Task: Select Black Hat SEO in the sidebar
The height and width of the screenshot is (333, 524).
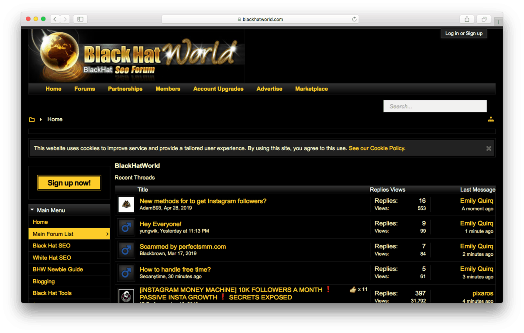Action: (x=52, y=245)
